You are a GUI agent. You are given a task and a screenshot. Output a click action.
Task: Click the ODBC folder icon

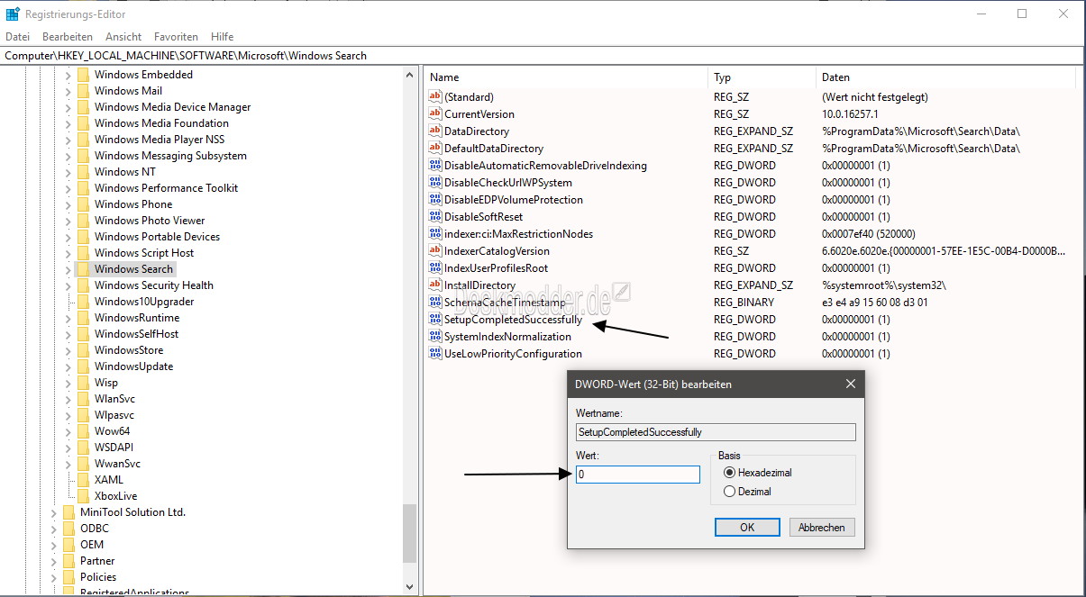pos(68,529)
